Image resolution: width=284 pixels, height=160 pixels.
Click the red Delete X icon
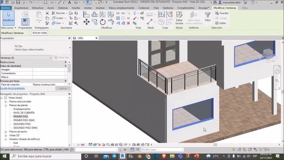click(x=128, y=23)
